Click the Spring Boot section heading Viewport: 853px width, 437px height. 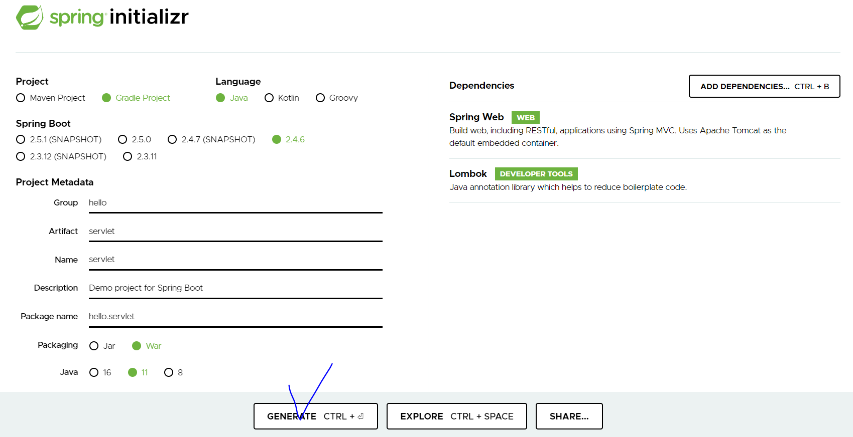pos(43,123)
